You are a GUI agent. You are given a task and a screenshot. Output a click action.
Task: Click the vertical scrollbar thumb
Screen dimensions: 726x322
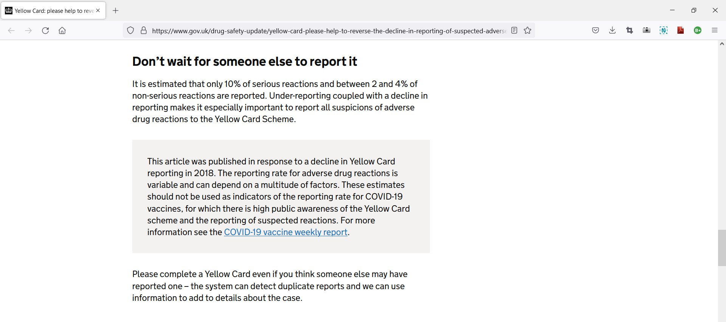click(721, 248)
